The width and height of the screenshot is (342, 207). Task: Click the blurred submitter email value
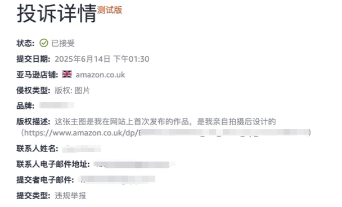(x=116, y=180)
